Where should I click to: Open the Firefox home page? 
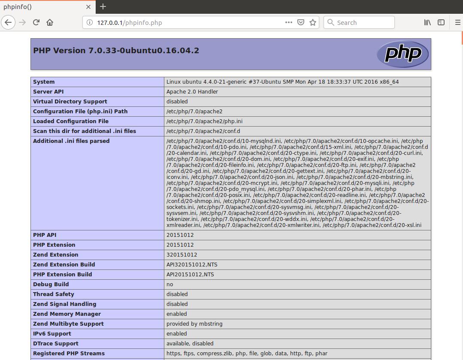(50, 22)
